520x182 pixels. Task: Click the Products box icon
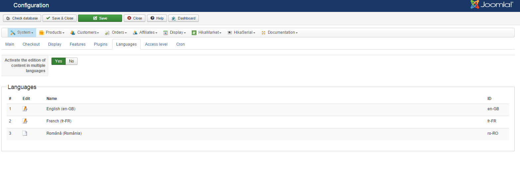[41, 33]
